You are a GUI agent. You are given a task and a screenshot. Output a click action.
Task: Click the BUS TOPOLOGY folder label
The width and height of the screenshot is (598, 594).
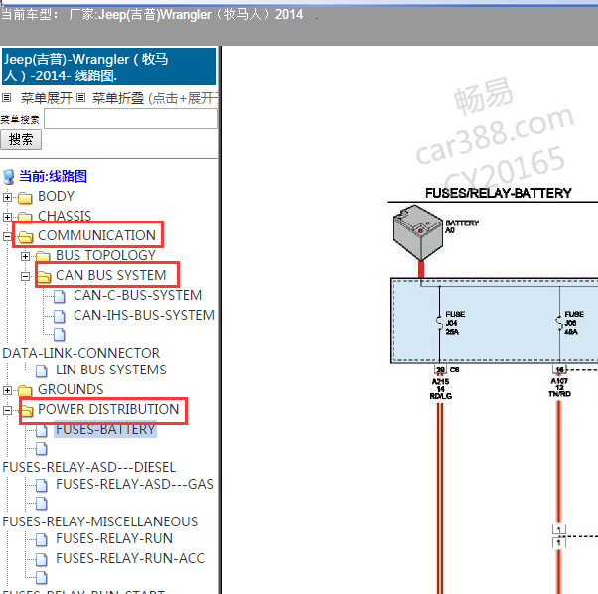click(105, 255)
